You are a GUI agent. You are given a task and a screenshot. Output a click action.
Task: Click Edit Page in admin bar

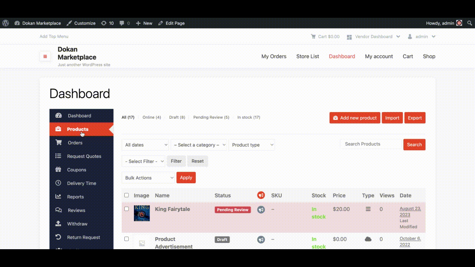pyautogui.click(x=171, y=23)
